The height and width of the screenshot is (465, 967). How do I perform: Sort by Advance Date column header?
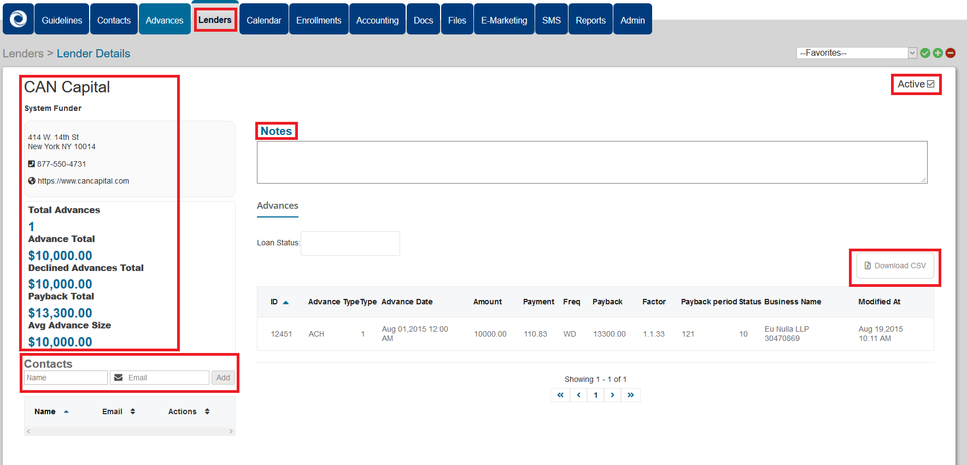(x=407, y=302)
